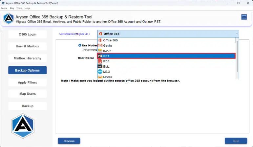This screenshot has width=253, height=147.
Task: Go to User & Mailbox step
Action: (x=28, y=46)
